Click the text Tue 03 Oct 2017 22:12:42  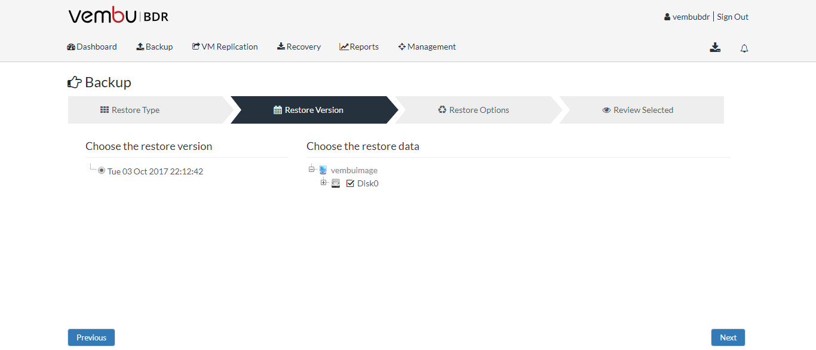tap(155, 171)
